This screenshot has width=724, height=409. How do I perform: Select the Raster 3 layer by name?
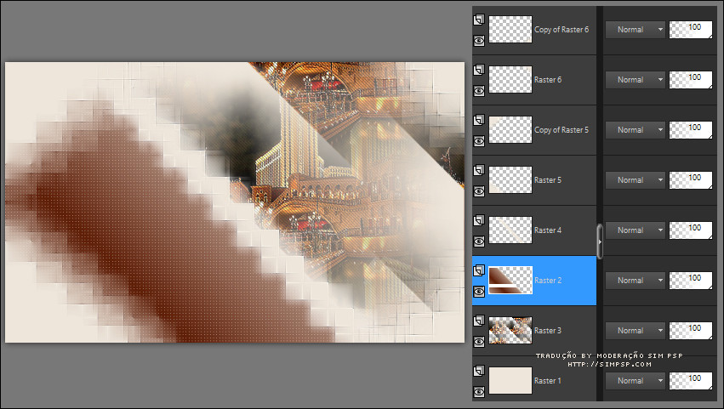[547, 331]
